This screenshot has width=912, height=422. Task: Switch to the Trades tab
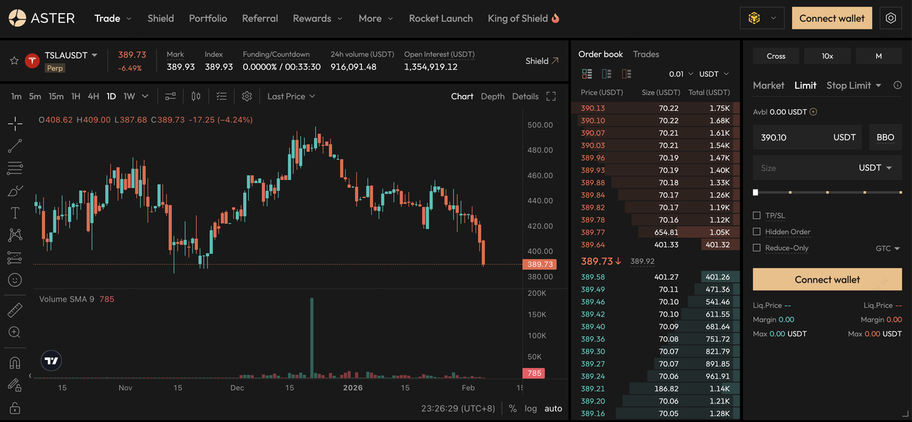click(646, 54)
